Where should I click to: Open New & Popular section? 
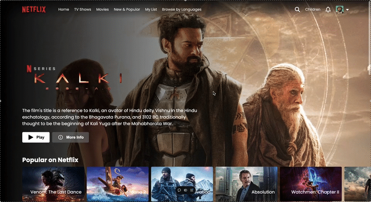point(127,9)
